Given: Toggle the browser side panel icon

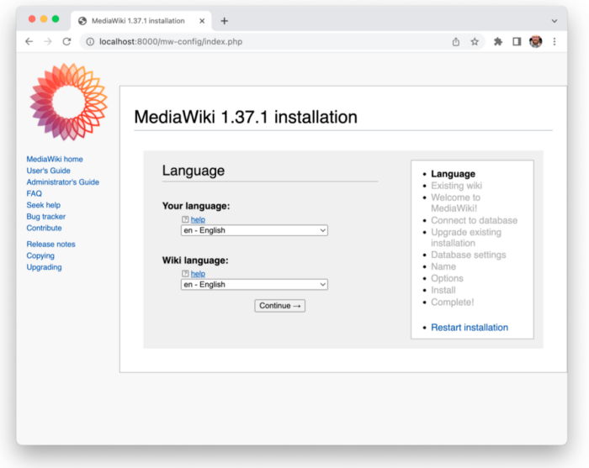Looking at the screenshot, I should (517, 41).
